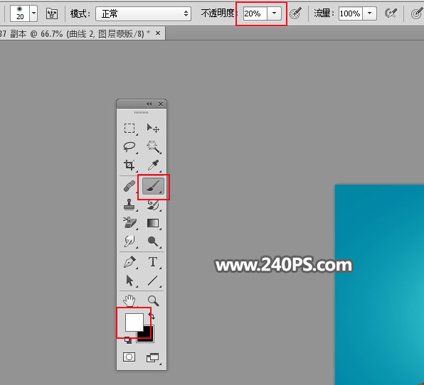The height and width of the screenshot is (385, 424).
Task: Open the brush preset picker dropdown
Action: (x=33, y=13)
